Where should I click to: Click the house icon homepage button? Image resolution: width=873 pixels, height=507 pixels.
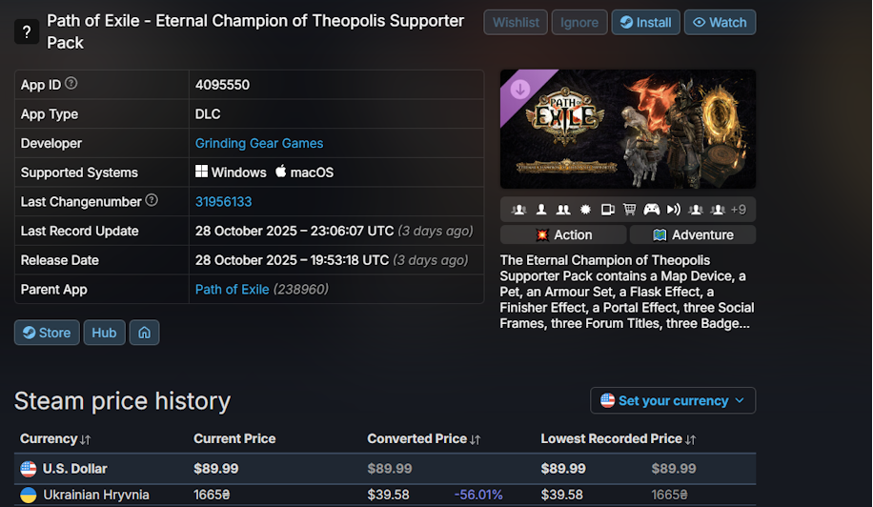[x=144, y=333]
